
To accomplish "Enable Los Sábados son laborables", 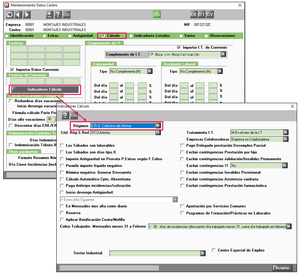I will pyautogui.click(x=62, y=146).
